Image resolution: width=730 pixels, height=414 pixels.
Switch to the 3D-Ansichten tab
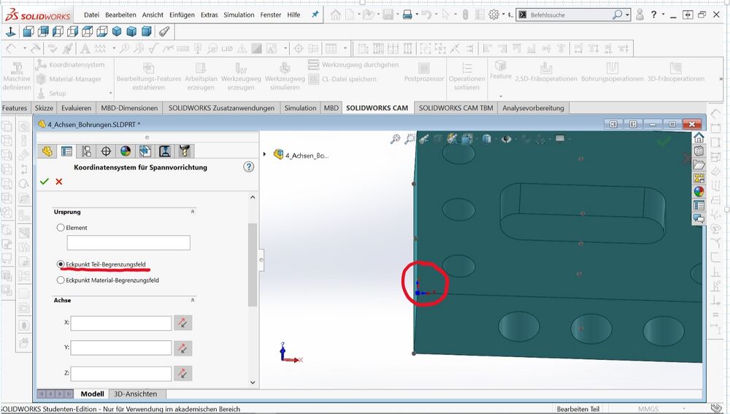pos(135,394)
